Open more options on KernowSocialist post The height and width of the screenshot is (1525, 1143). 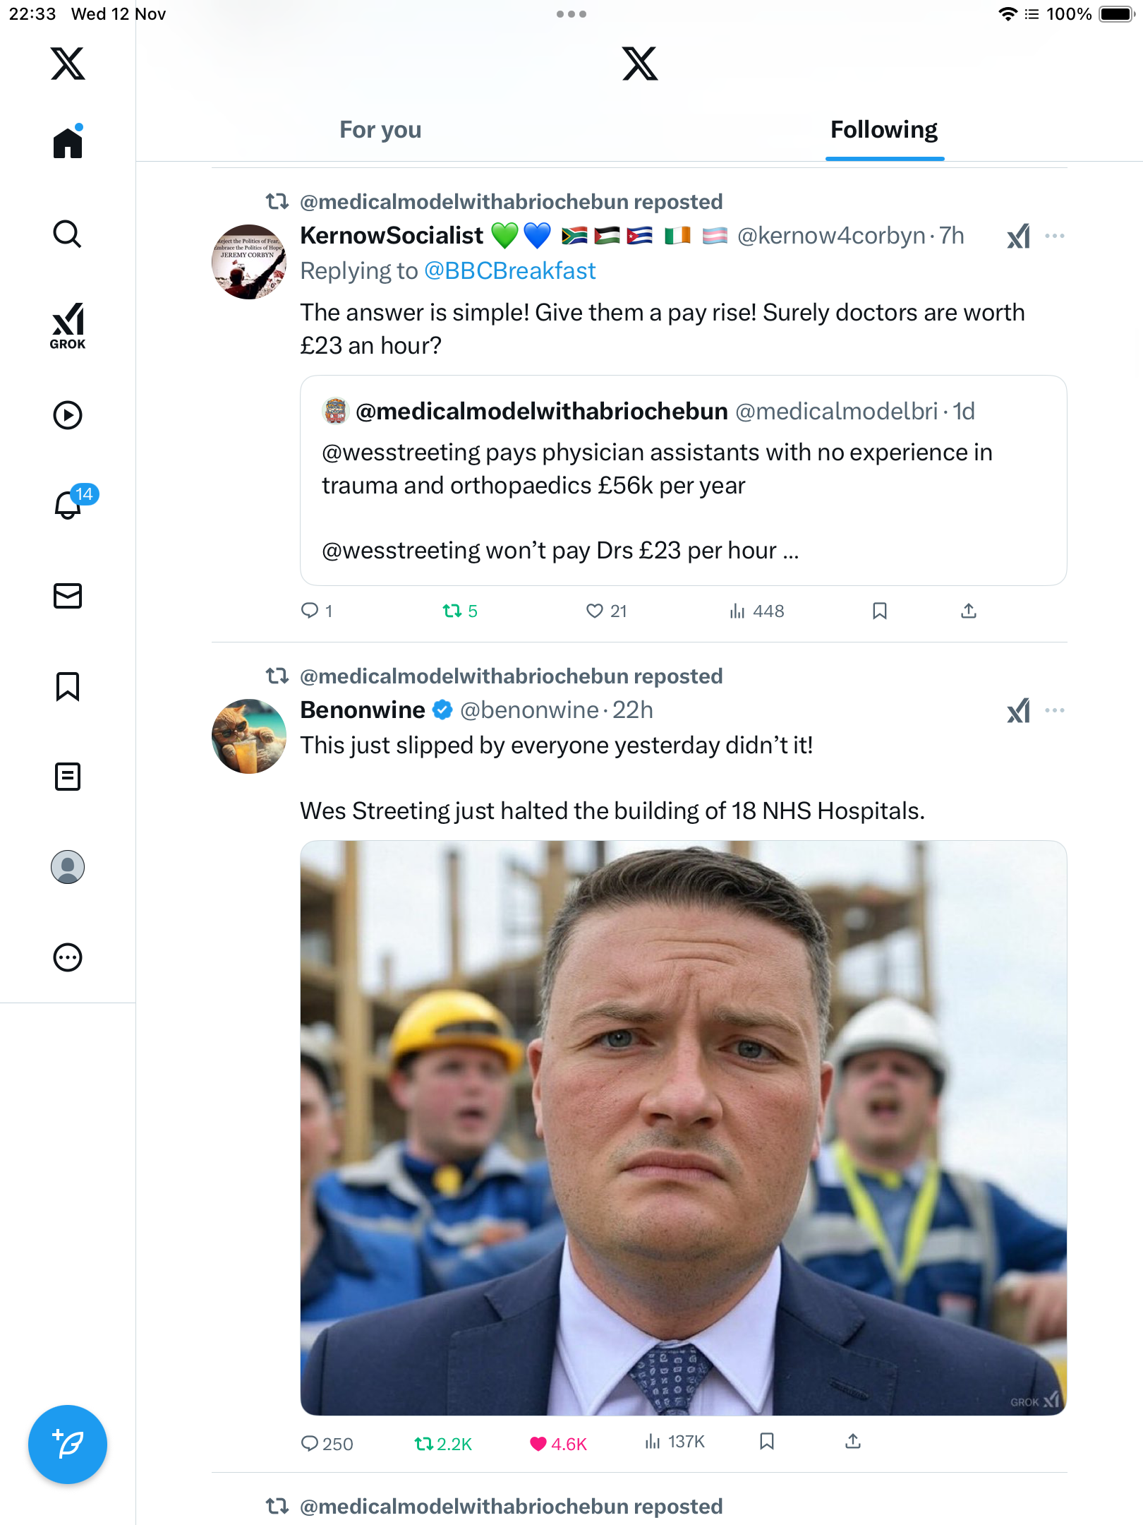pos(1054,236)
